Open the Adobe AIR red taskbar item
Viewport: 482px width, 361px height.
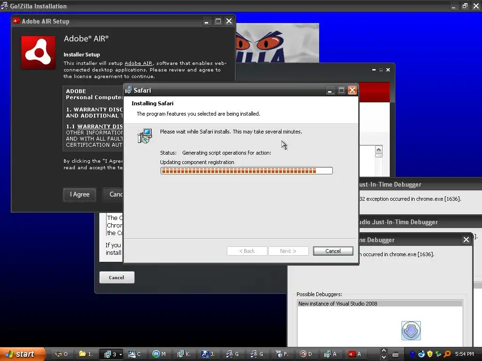[x=355, y=354]
